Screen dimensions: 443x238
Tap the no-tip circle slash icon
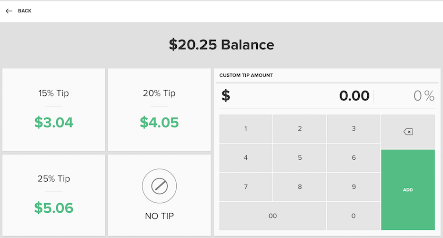tap(159, 186)
